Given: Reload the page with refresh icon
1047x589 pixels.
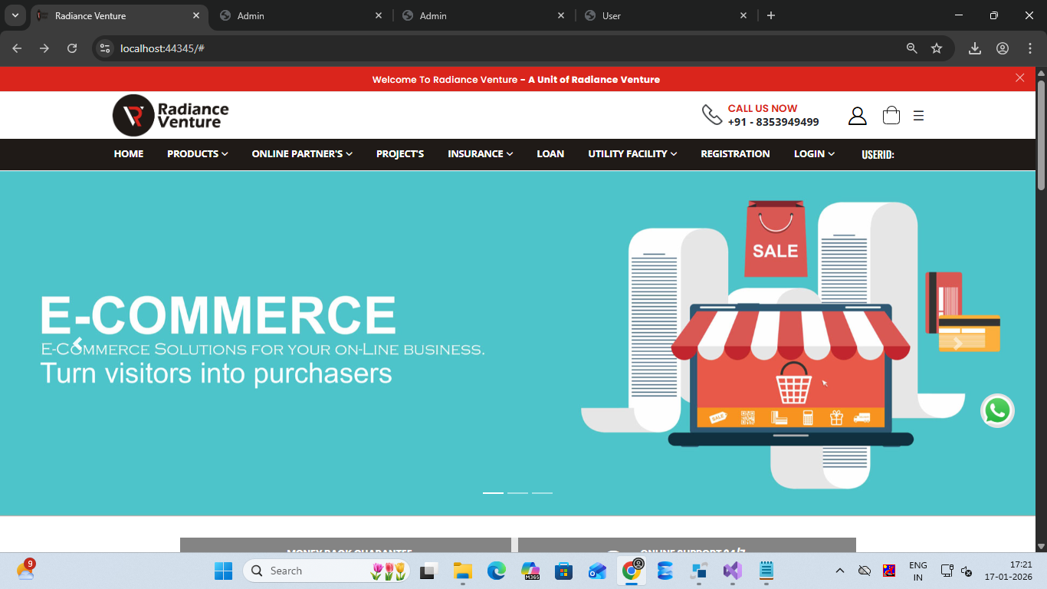Looking at the screenshot, I should pos(72,48).
